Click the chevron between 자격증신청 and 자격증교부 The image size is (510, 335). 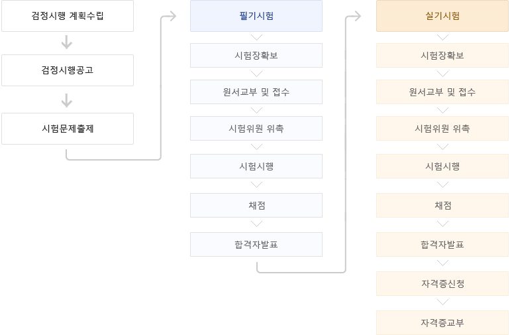(442, 302)
